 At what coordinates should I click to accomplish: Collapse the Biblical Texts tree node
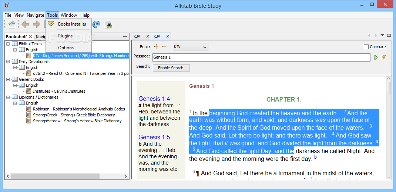pyautogui.click(x=8, y=44)
